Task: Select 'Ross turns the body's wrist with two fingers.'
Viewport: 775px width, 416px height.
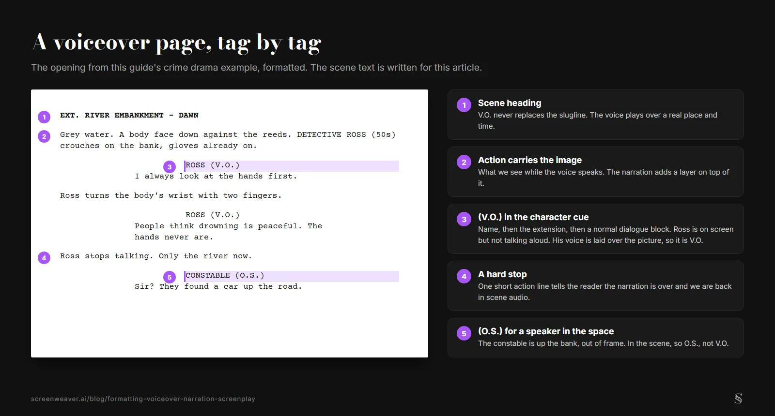Action: click(x=170, y=196)
